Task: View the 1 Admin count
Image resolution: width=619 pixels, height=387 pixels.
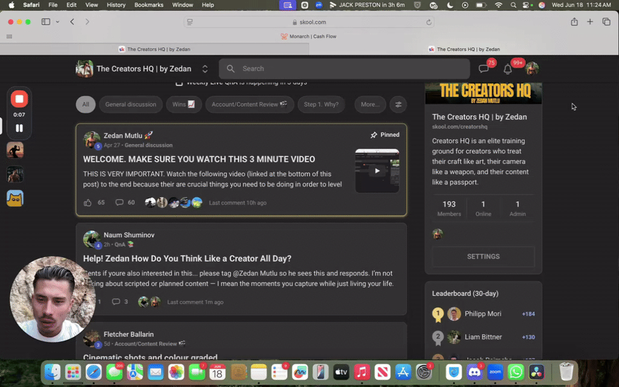Action: (517, 208)
